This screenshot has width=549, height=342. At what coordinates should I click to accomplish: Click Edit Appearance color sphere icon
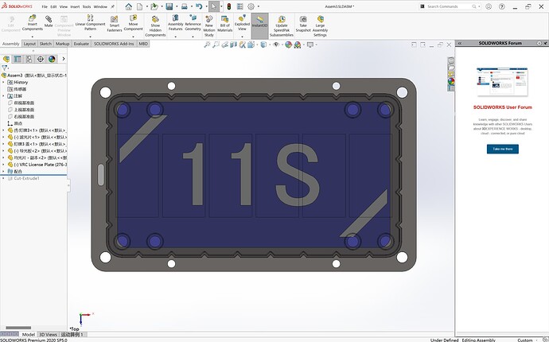[289, 45]
